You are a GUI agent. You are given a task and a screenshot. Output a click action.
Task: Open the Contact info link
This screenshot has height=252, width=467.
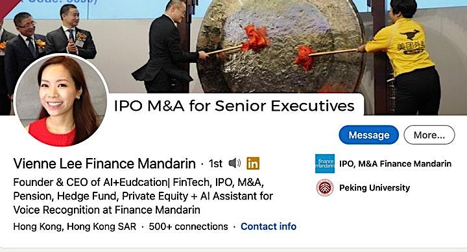pyautogui.click(x=269, y=227)
